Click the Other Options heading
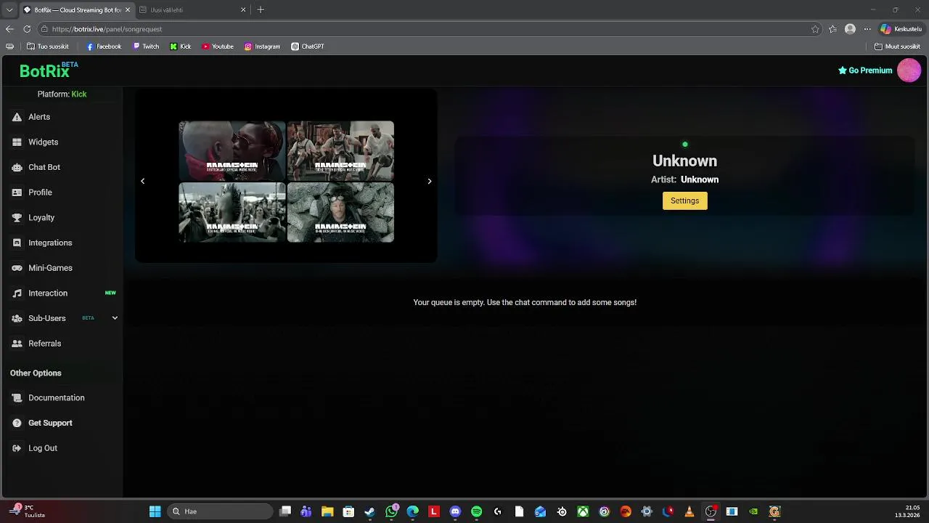This screenshot has width=929, height=523. pos(36,373)
